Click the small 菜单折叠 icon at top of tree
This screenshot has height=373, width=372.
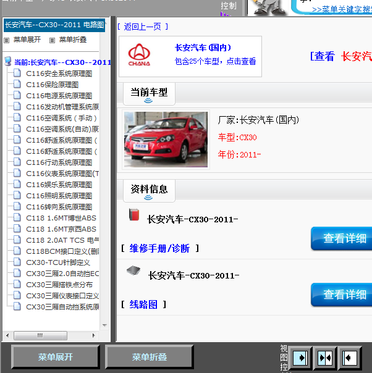[x=52, y=40]
